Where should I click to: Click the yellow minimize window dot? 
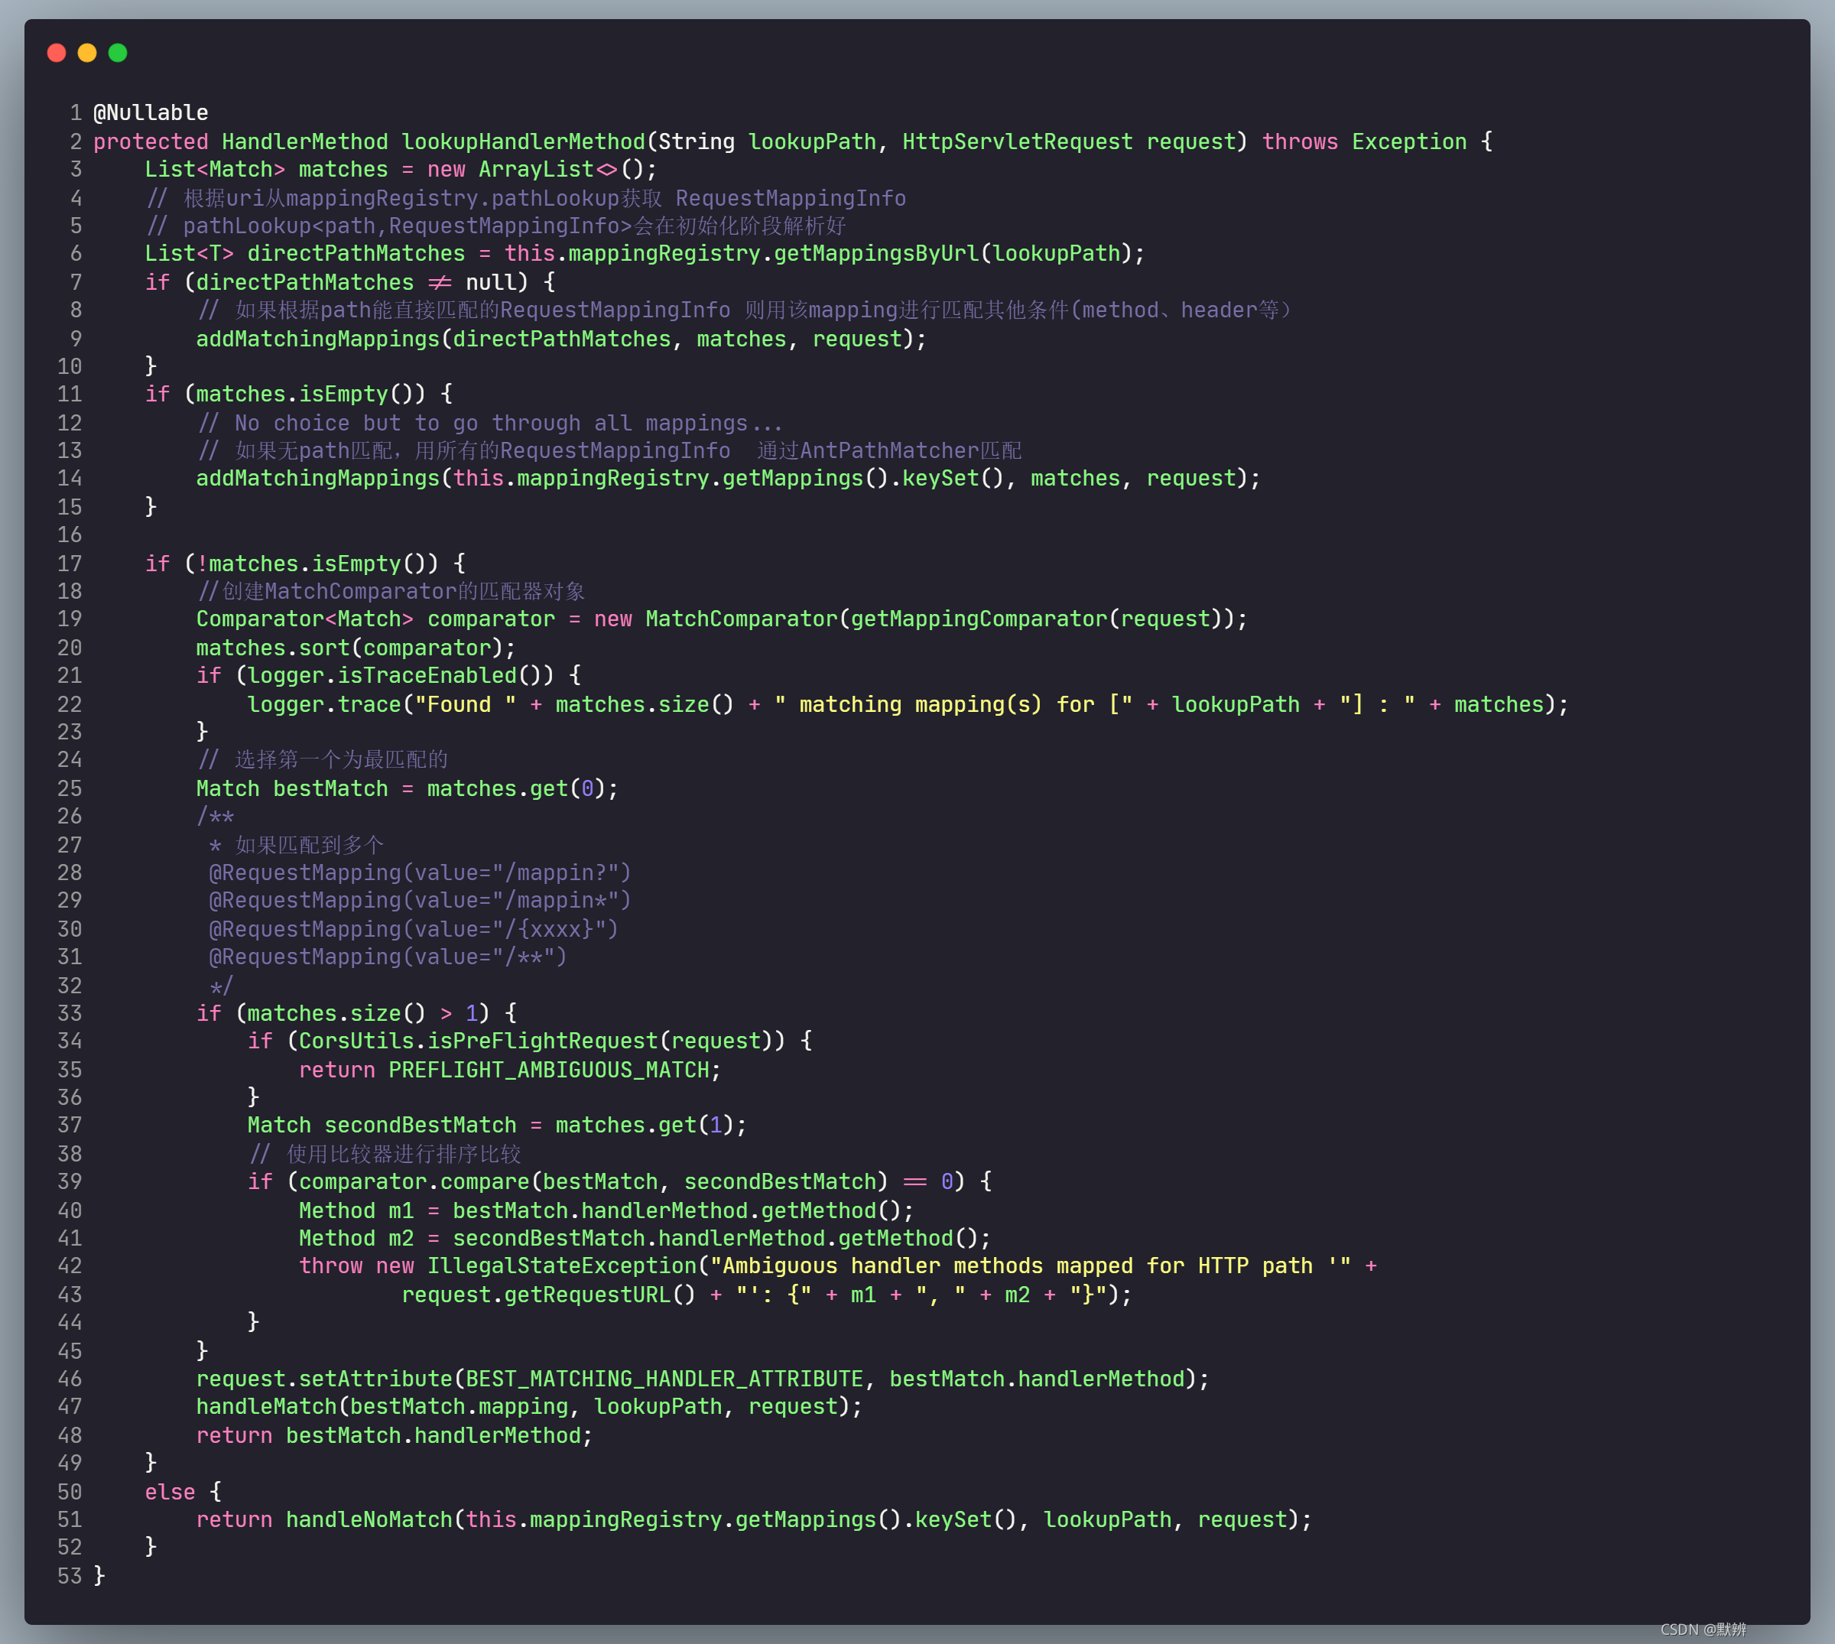pyautogui.click(x=88, y=54)
